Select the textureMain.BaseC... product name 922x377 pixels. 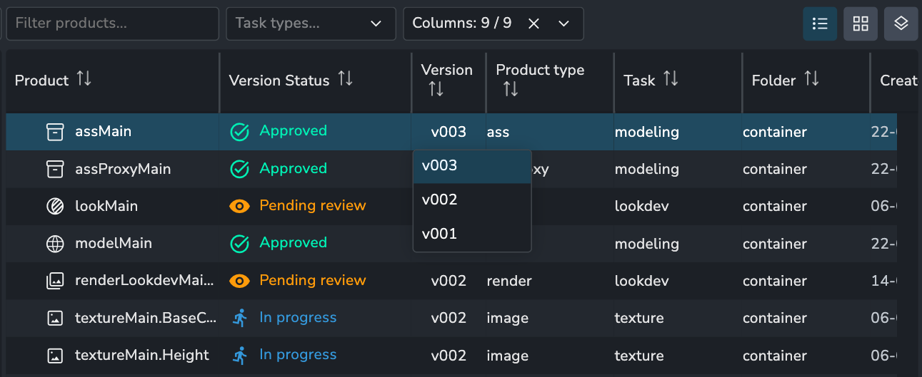[146, 319]
